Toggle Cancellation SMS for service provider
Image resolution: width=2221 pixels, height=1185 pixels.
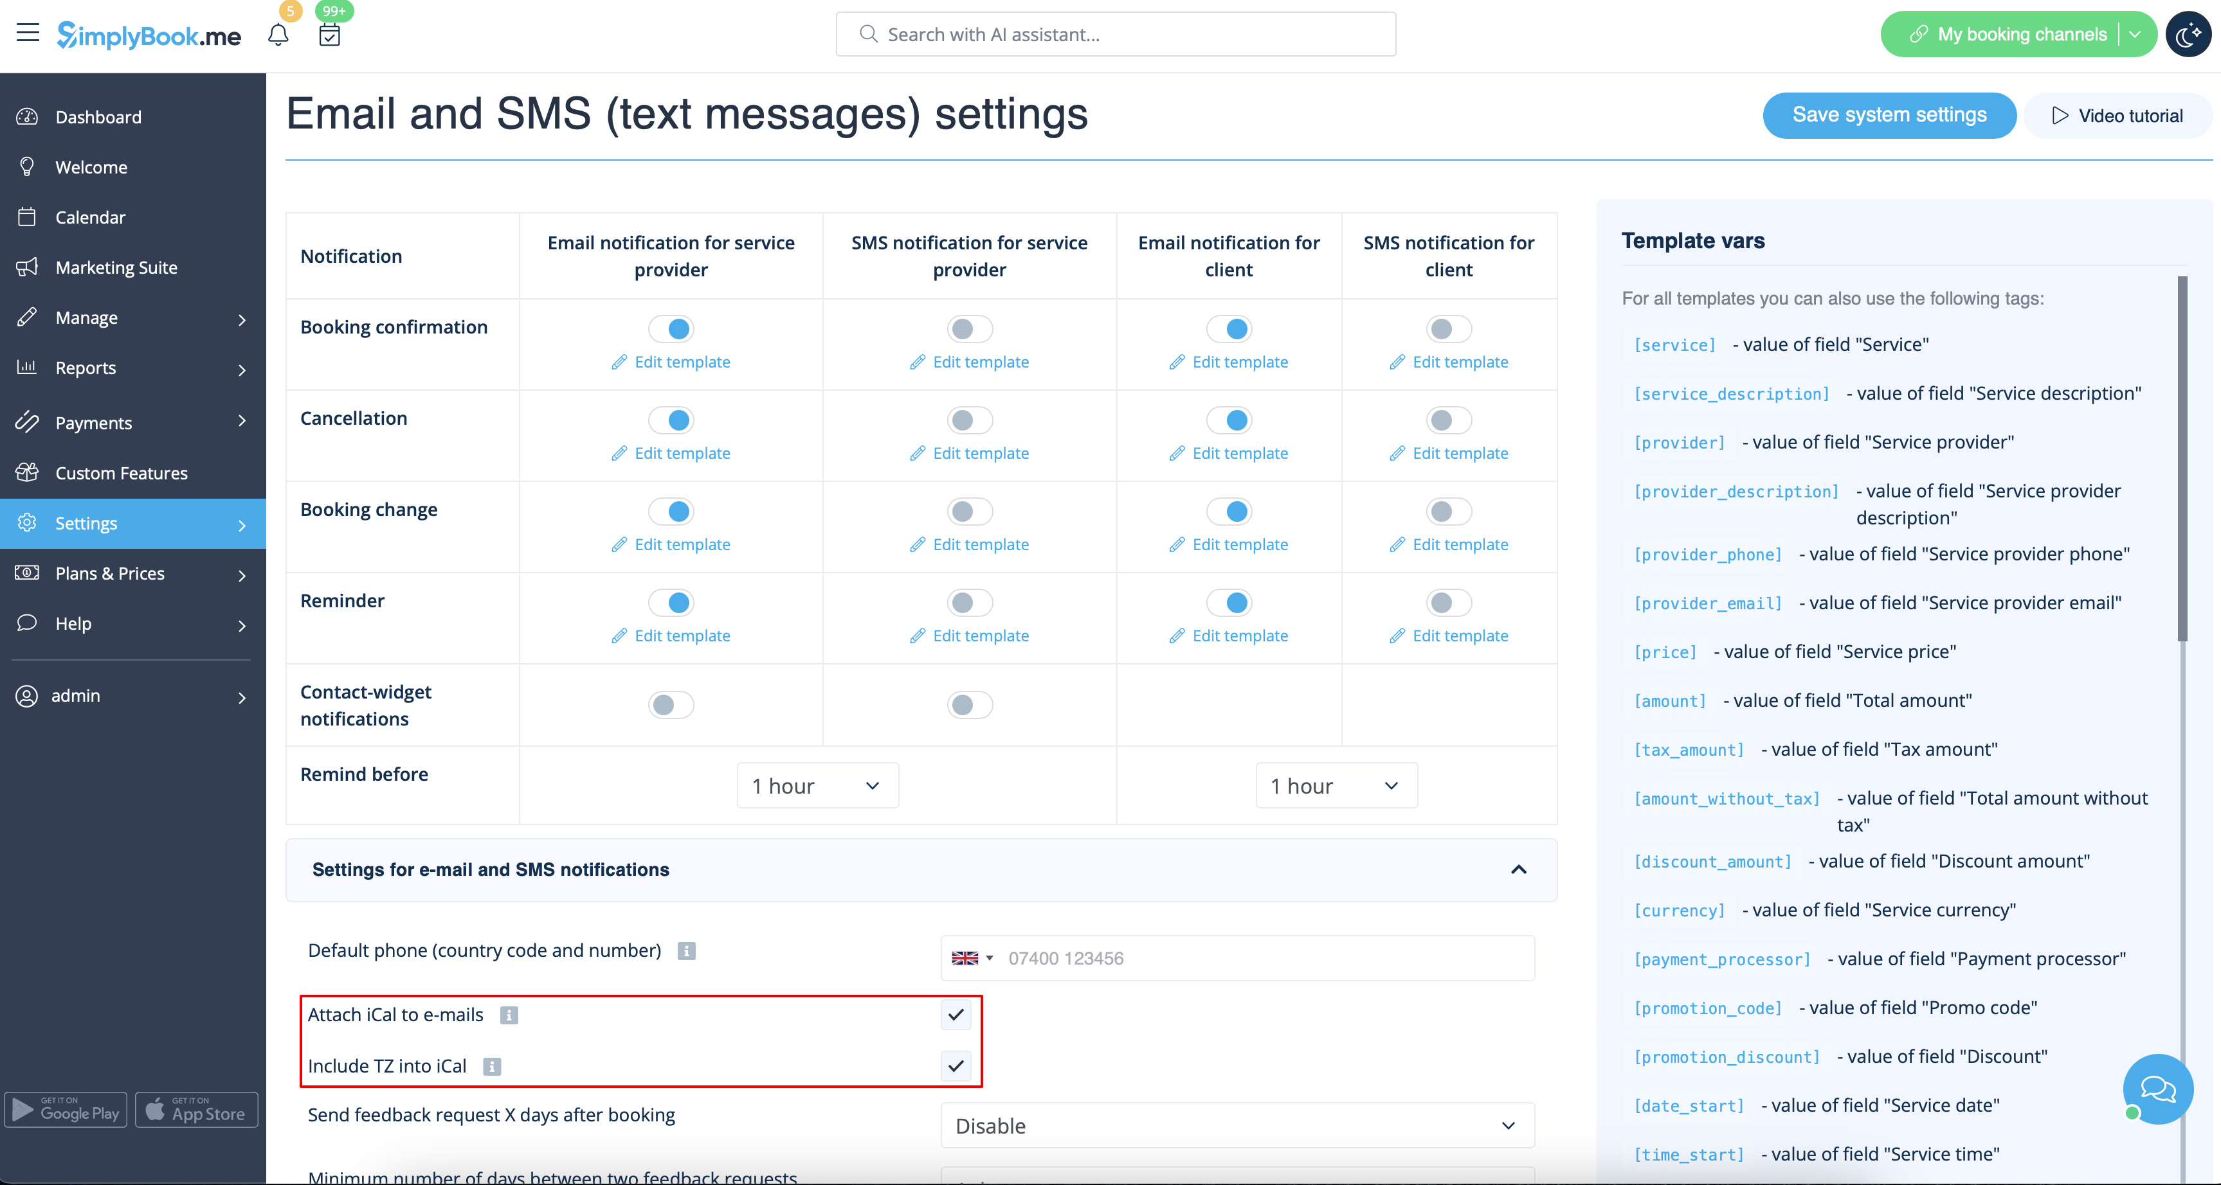pyautogui.click(x=969, y=420)
